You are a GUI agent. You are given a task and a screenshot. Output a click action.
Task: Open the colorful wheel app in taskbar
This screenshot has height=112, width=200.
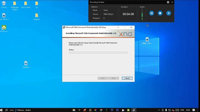pos(96,110)
